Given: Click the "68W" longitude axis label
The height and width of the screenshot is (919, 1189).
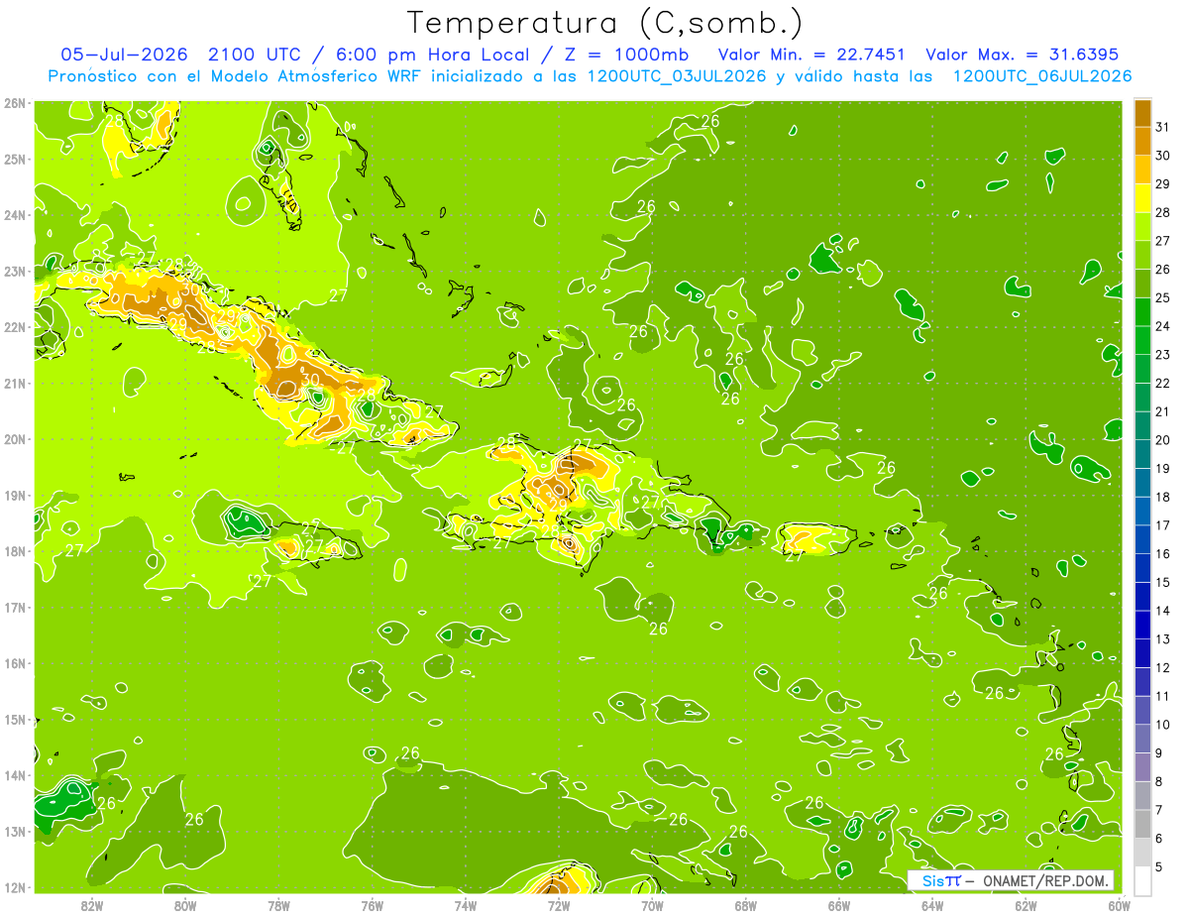Looking at the screenshot, I should [745, 904].
